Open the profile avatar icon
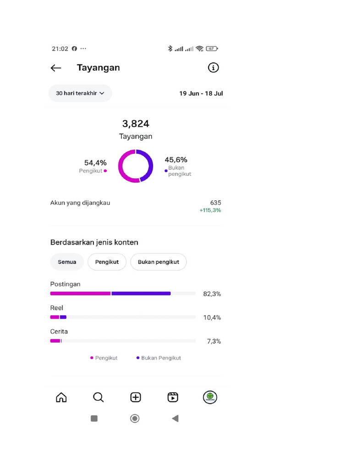The height and width of the screenshot is (469, 352). [210, 397]
